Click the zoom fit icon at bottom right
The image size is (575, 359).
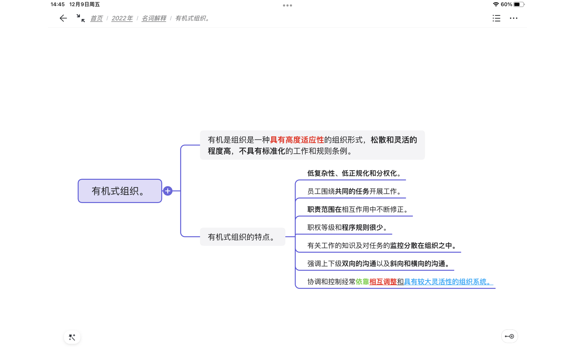(509, 337)
